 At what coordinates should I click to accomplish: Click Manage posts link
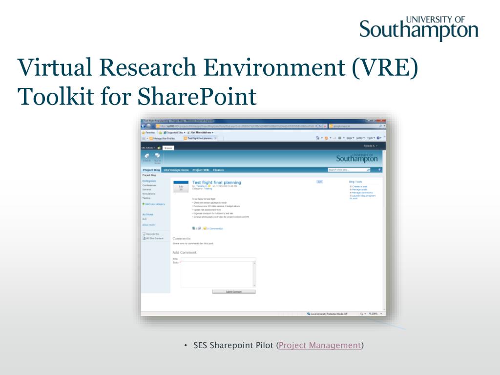point(360,190)
